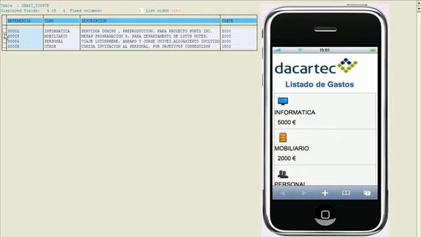Screen dimensions: 421x237
Task: Tap the blue monitor icon for INFORMATICA
Action: (x=283, y=101)
